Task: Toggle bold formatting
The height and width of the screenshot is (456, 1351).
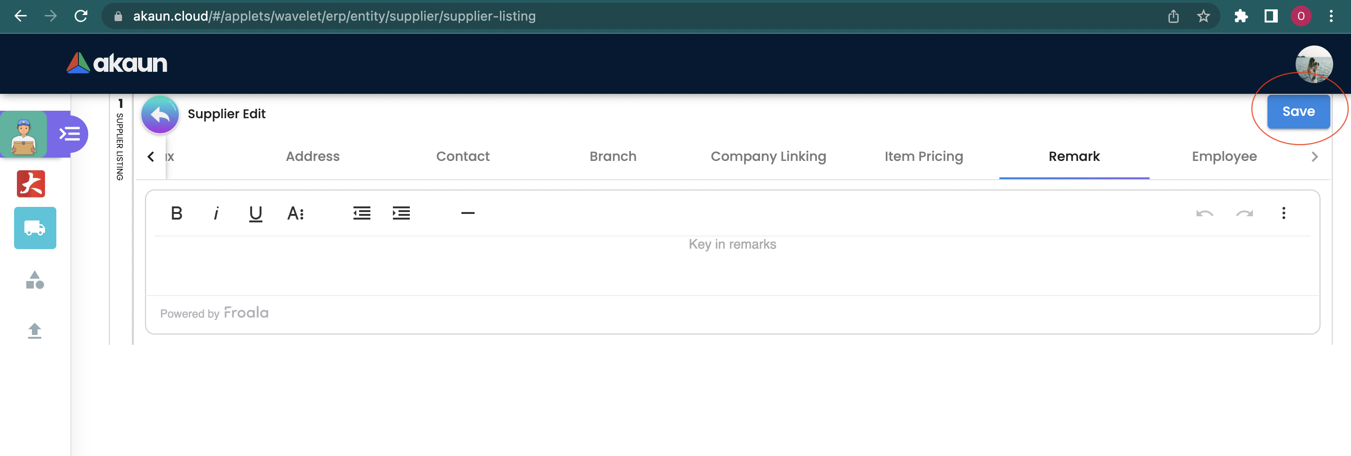Action: [x=177, y=213]
